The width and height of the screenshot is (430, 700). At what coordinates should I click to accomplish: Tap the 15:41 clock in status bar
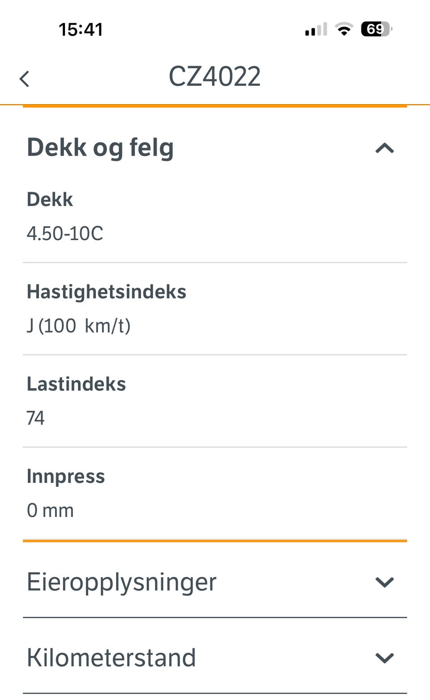(81, 30)
